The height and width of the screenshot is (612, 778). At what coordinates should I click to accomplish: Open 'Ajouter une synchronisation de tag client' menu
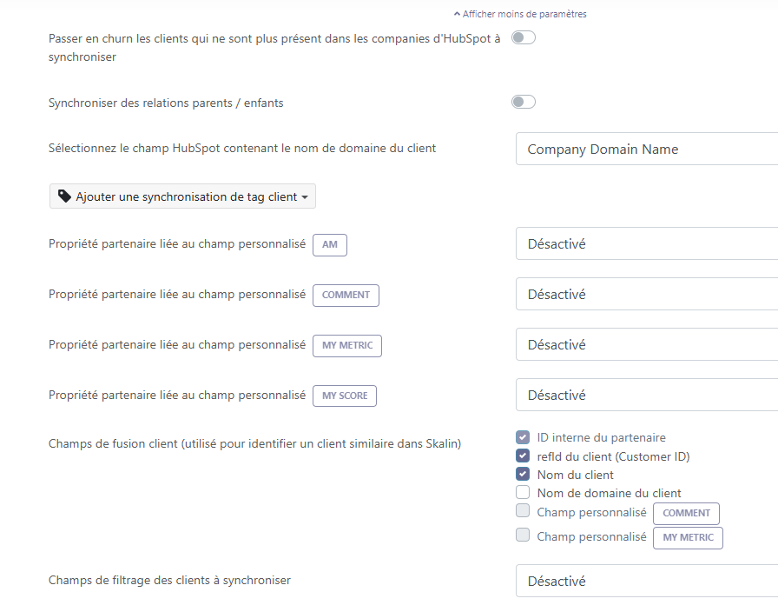click(x=182, y=196)
